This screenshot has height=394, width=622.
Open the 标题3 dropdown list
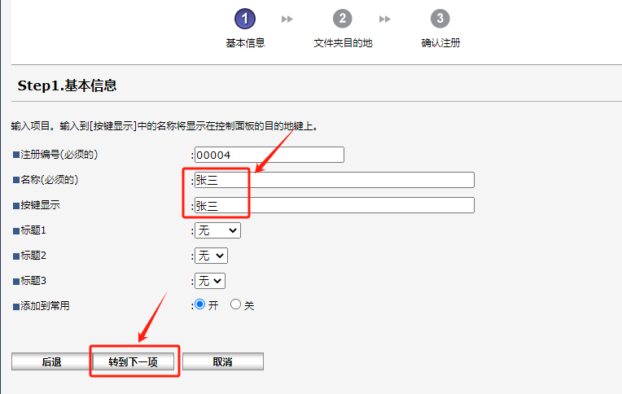click(209, 280)
